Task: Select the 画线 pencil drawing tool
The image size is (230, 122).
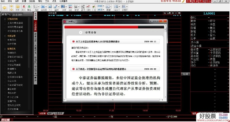Action: (x=56, y=7)
